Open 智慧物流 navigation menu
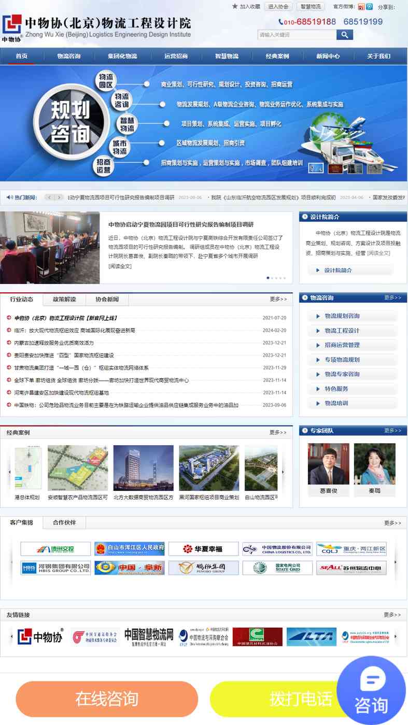Screen dimensions: 408x725 [x=227, y=56]
